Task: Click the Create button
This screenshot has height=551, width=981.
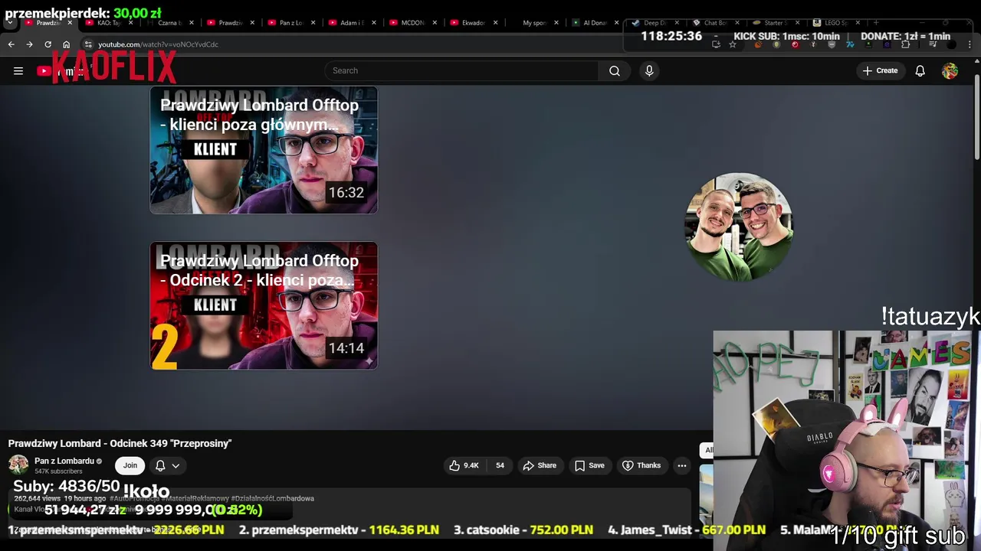Action: click(880, 70)
